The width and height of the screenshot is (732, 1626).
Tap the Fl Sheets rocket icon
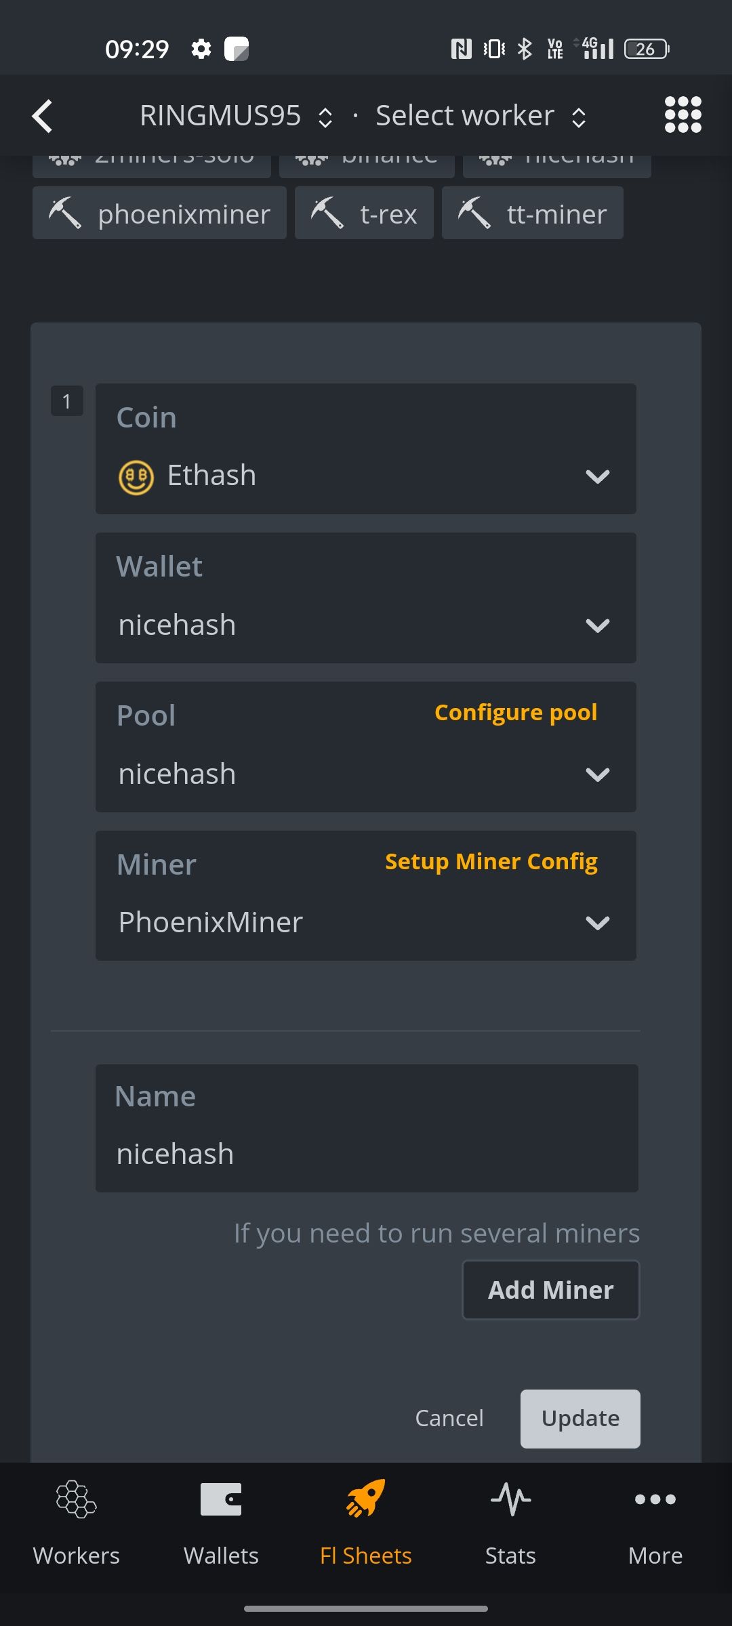point(366,1499)
